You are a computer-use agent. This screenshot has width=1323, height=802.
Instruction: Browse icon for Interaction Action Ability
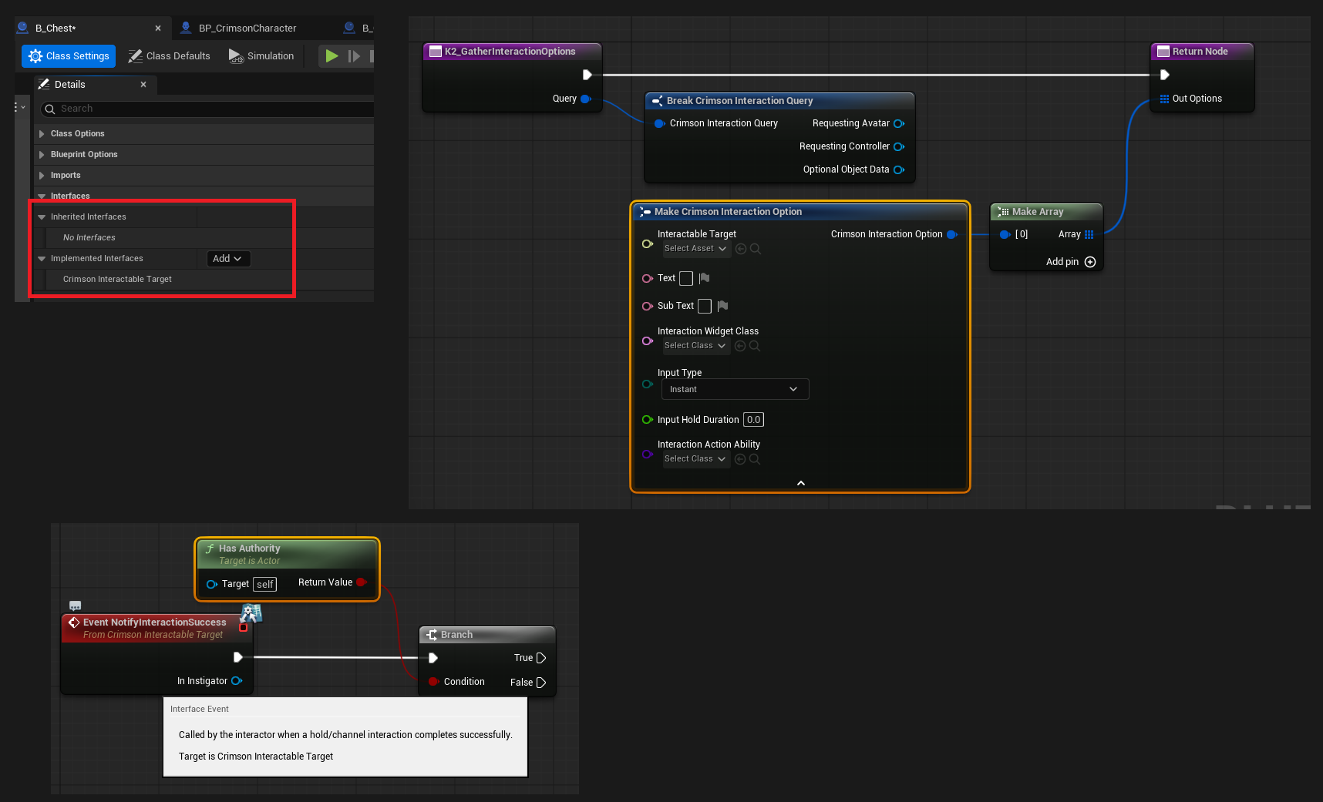pyautogui.click(x=755, y=459)
